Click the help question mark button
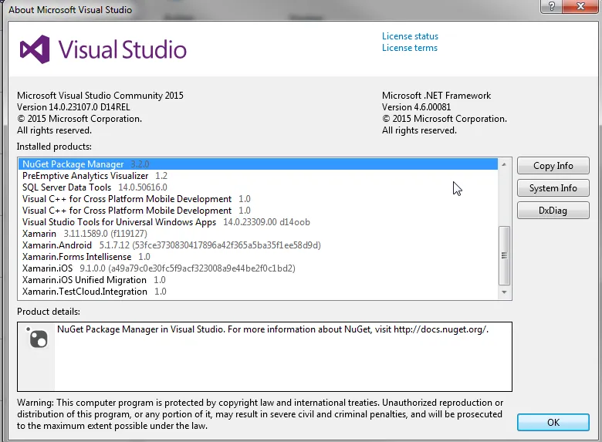The width and height of the screenshot is (602, 442). (x=551, y=6)
